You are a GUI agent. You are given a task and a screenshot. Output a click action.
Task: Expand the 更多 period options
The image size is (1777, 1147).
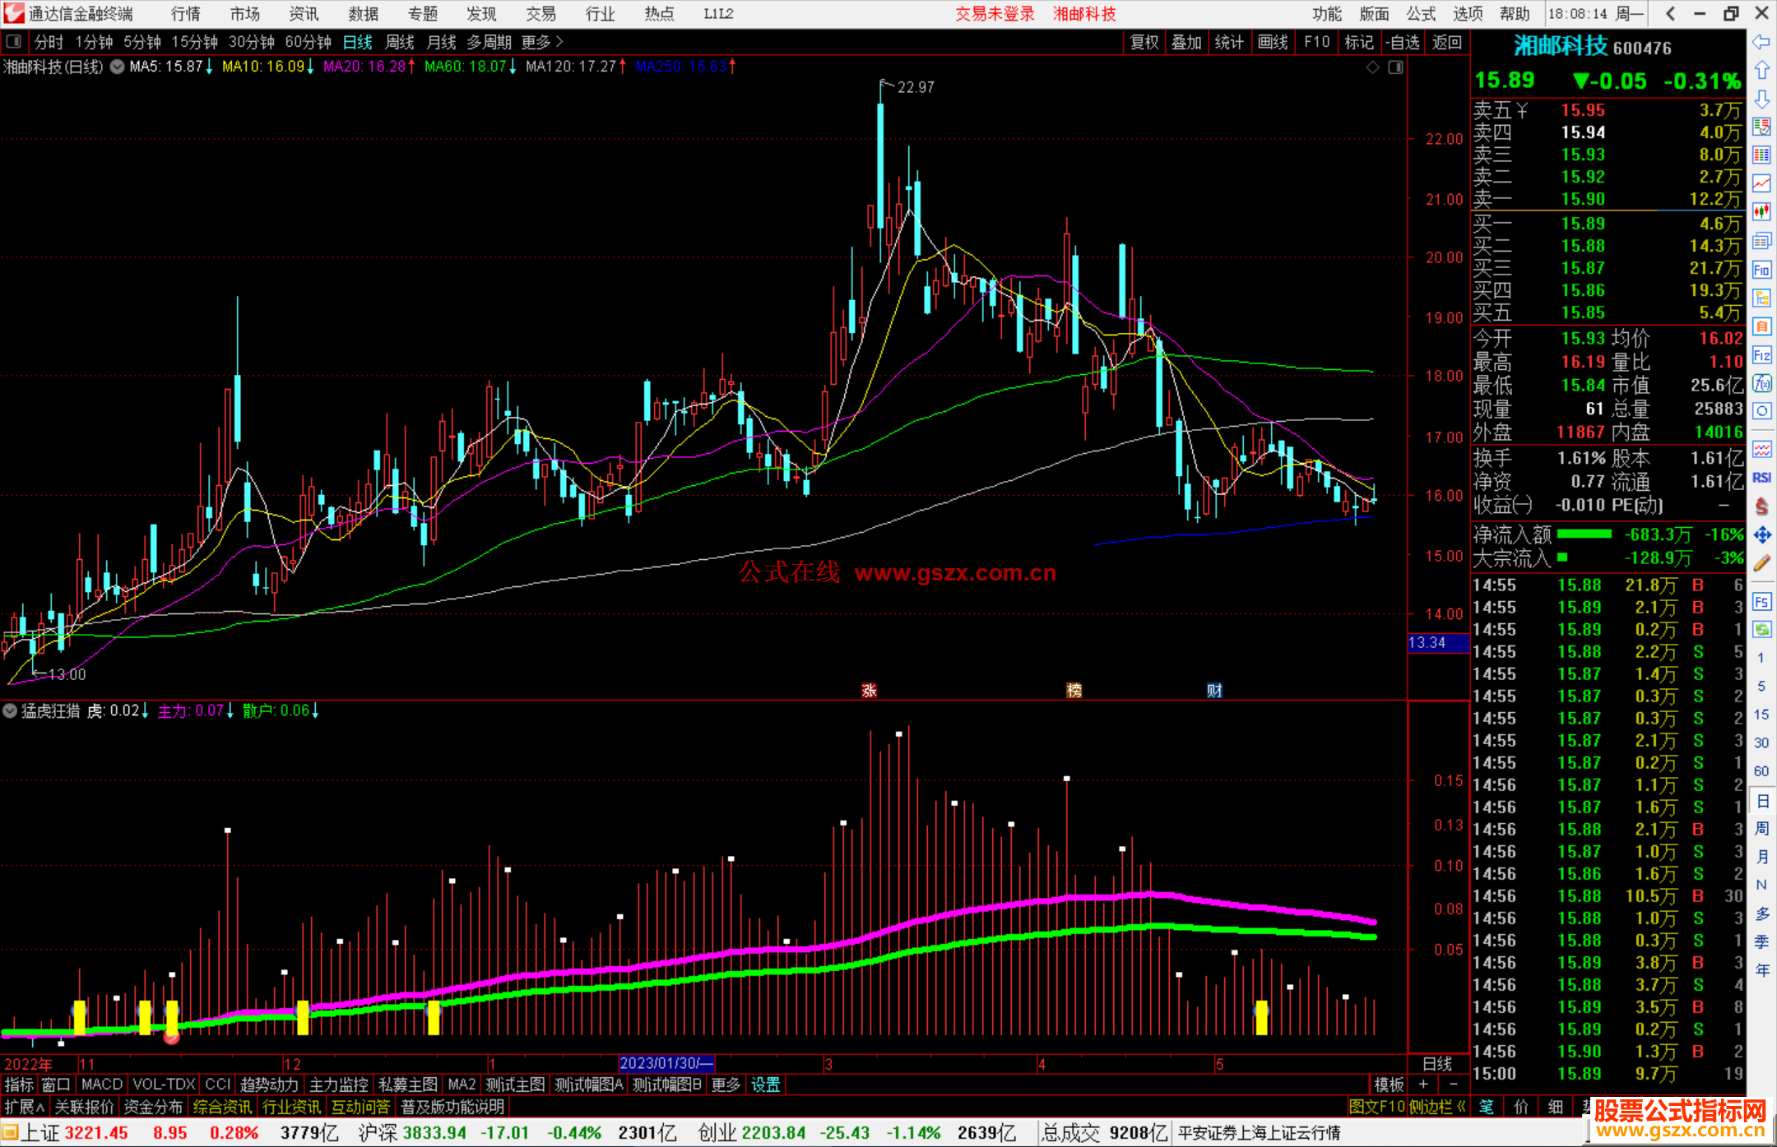[542, 41]
